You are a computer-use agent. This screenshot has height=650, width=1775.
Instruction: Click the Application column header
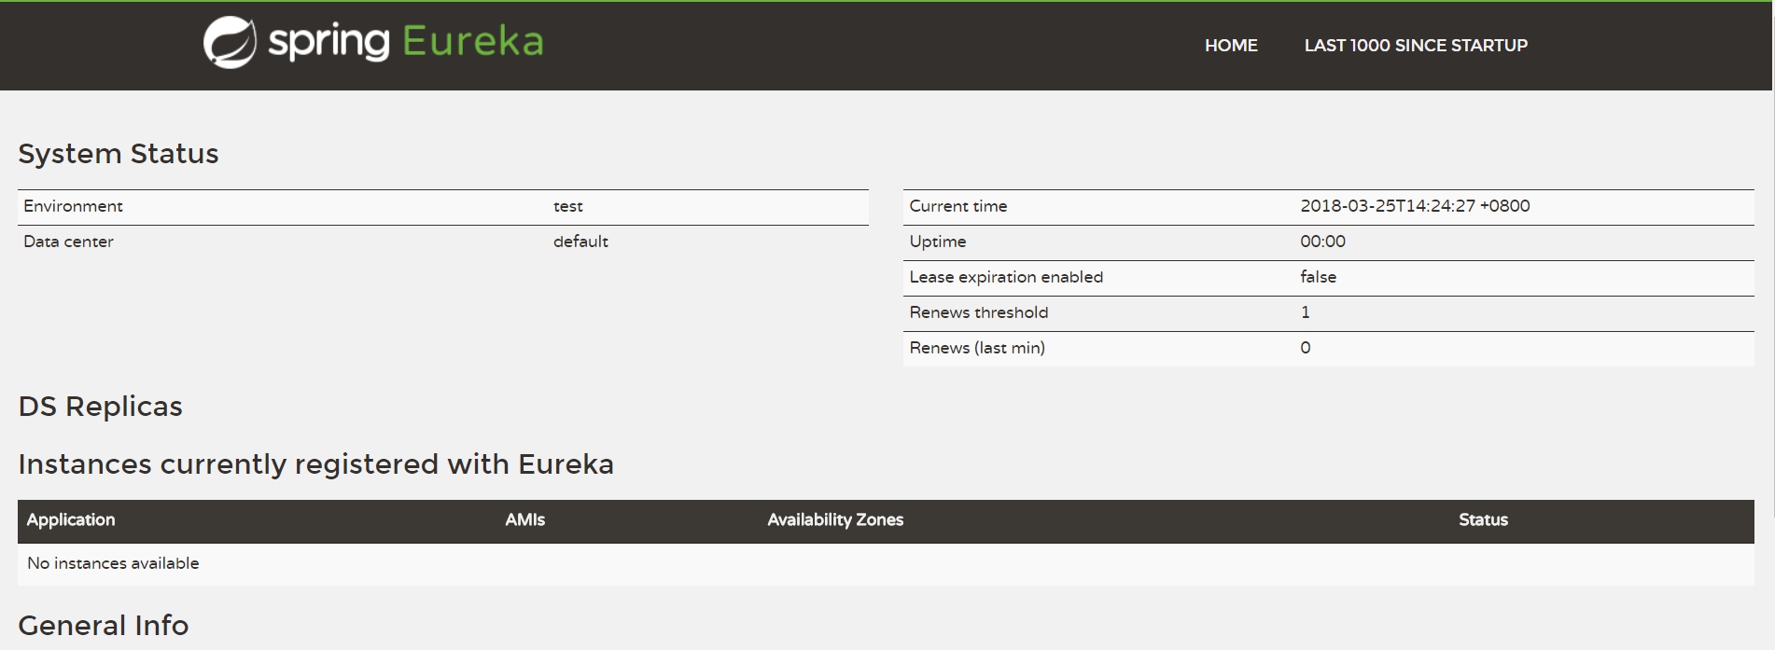[71, 520]
